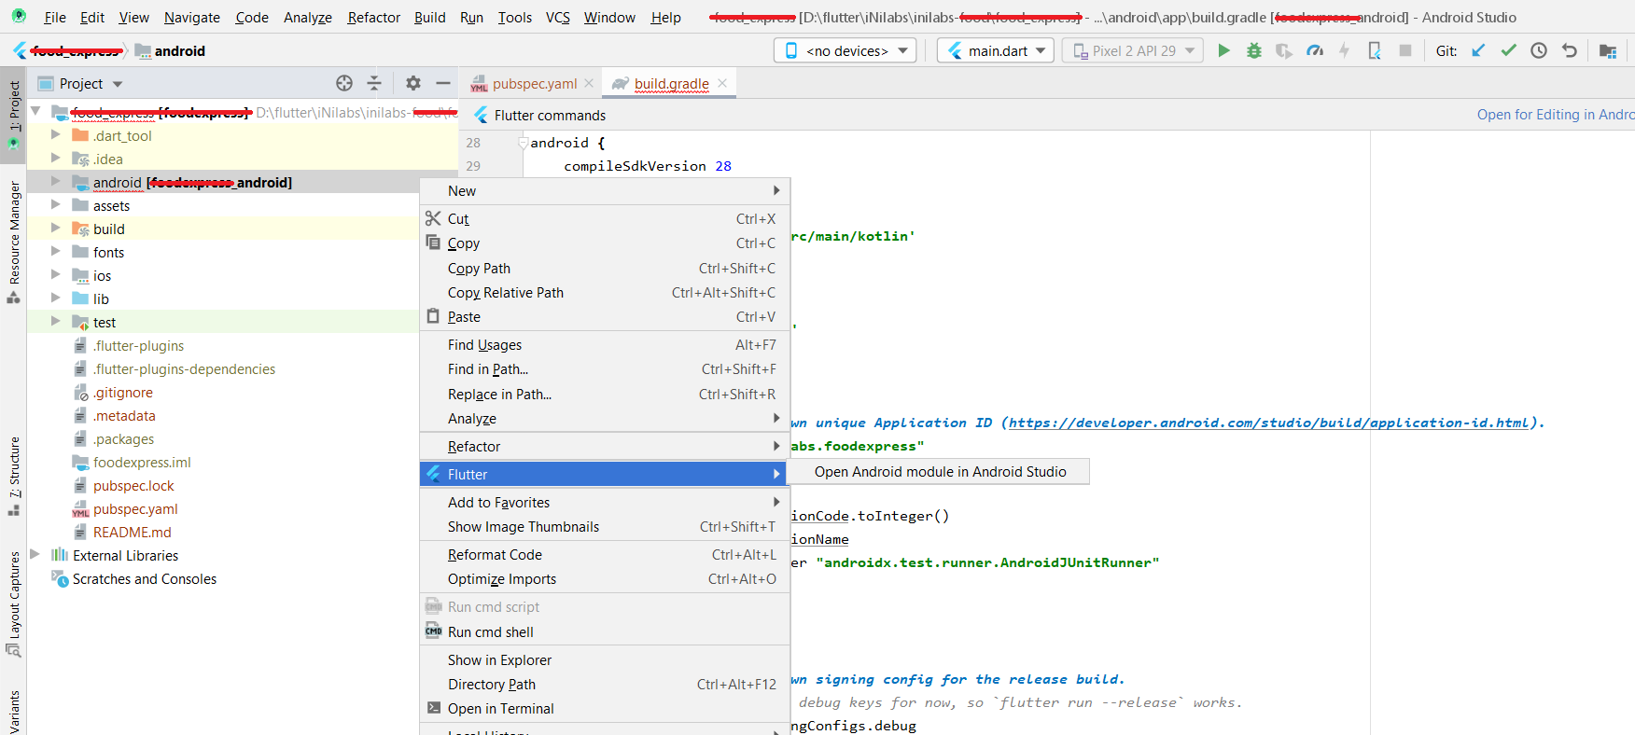Open Project panel gear settings

(413, 83)
